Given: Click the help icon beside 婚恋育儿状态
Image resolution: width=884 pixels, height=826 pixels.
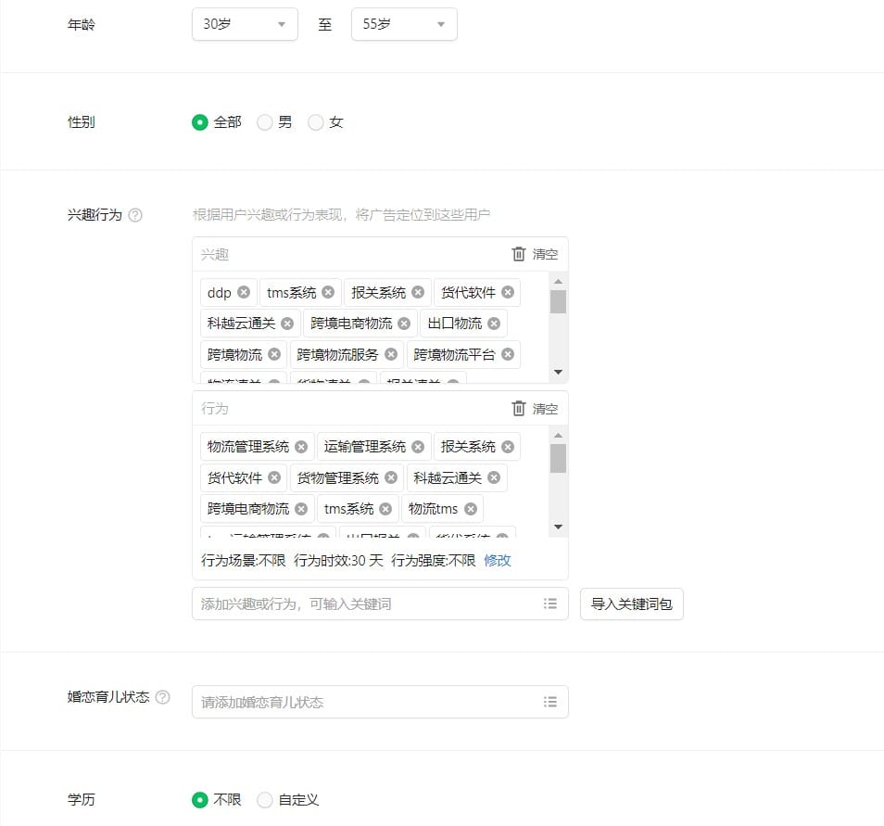Looking at the screenshot, I should (163, 697).
